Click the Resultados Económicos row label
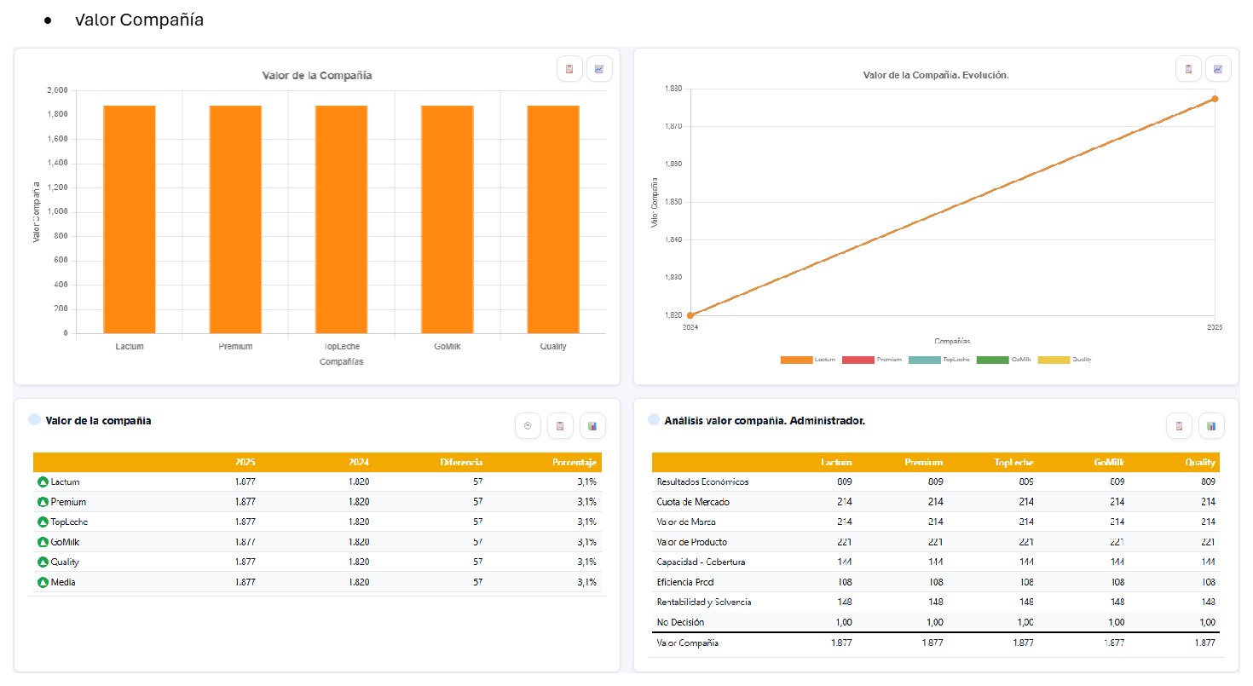The width and height of the screenshot is (1253, 686). pos(702,481)
